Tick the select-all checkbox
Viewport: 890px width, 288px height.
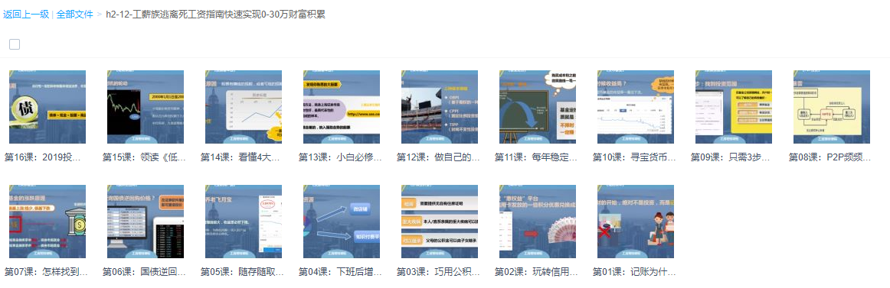pyautogui.click(x=15, y=44)
